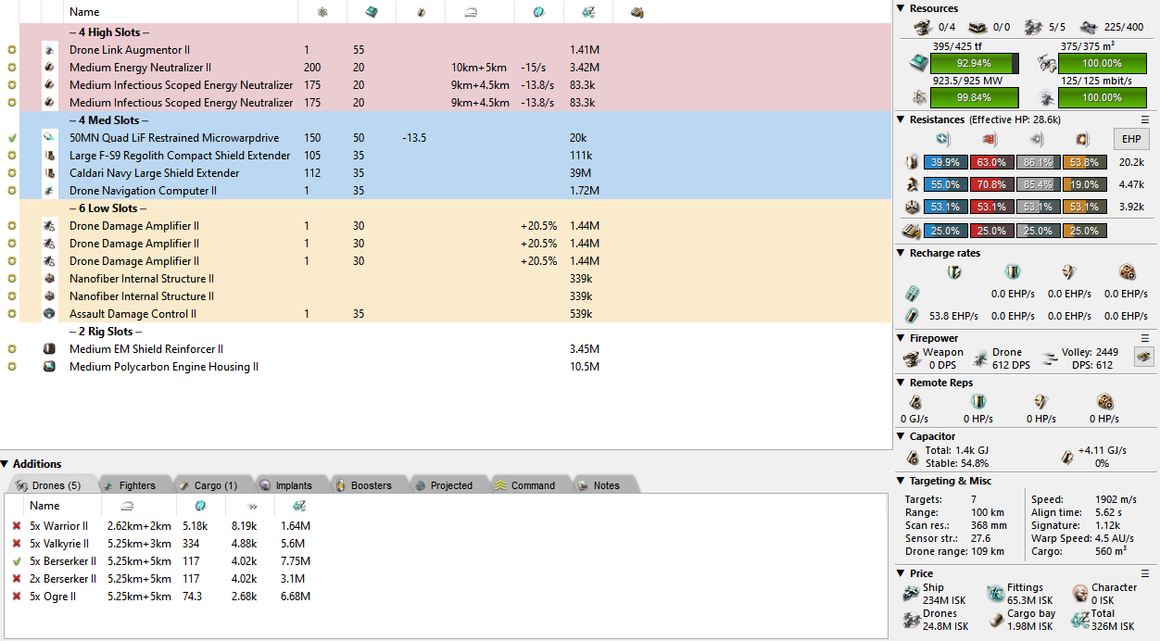Open the Resistances options menu
Image resolution: width=1160 pixels, height=641 pixels.
1144,119
